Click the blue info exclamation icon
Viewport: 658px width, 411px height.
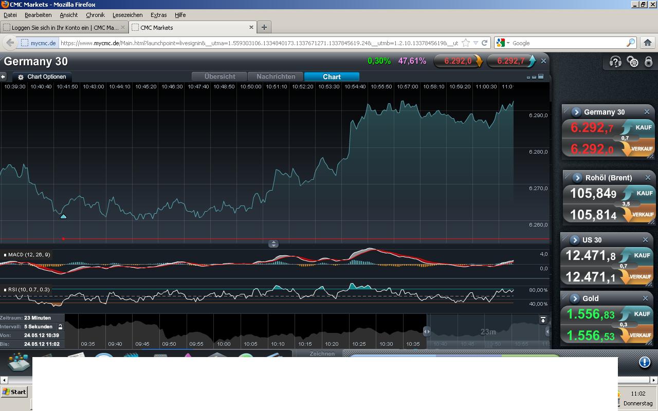click(x=645, y=362)
